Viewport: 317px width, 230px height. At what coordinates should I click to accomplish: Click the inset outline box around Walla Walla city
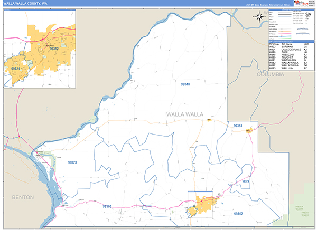(200, 205)
